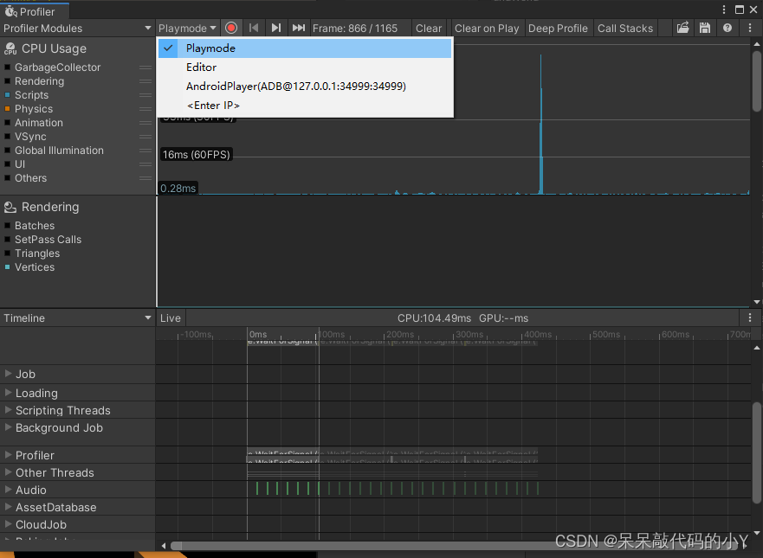Click the Rendering module icon
Image resolution: width=763 pixels, height=558 pixels.
tap(10, 208)
